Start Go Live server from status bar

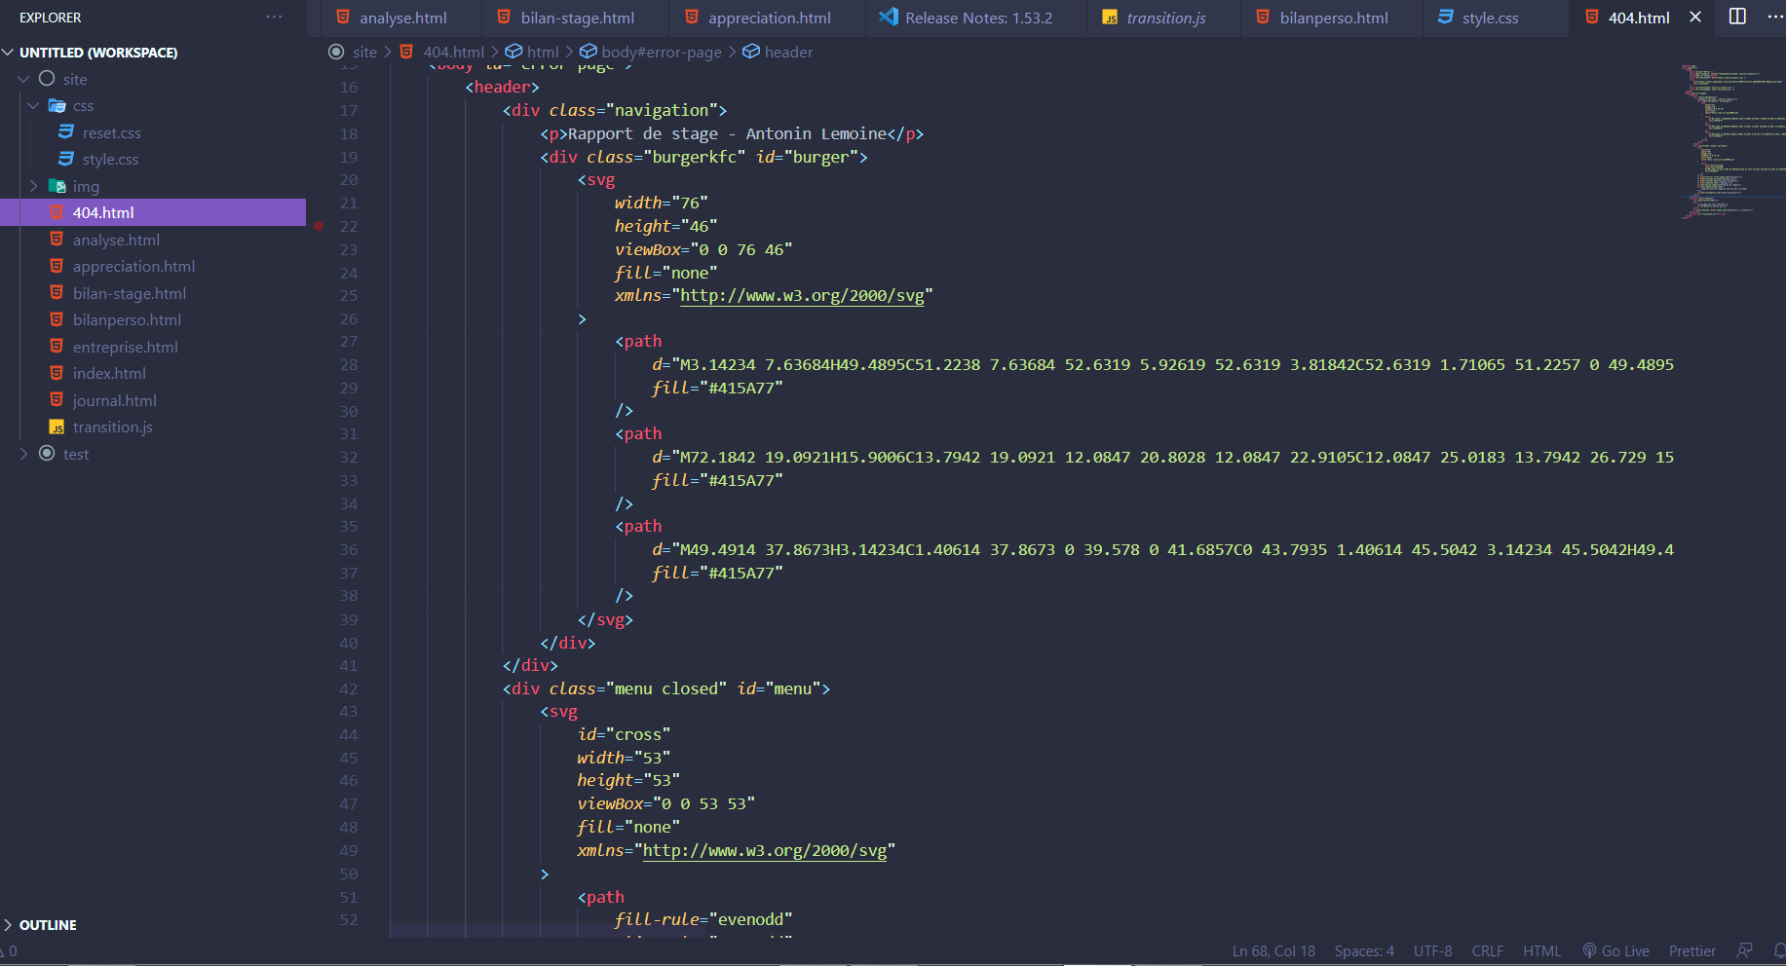point(1615,951)
